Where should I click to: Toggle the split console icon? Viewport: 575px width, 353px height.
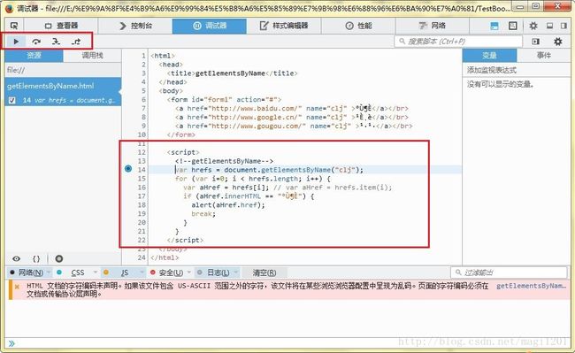coord(494,26)
